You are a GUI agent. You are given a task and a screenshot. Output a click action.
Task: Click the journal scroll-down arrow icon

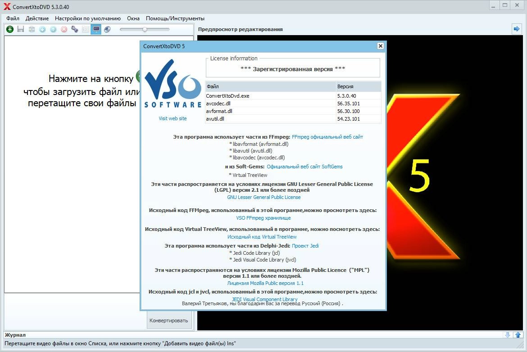pyautogui.click(x=508, y=335)
